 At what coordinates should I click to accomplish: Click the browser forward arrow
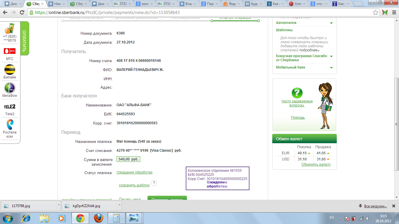[x=13, y=13]
